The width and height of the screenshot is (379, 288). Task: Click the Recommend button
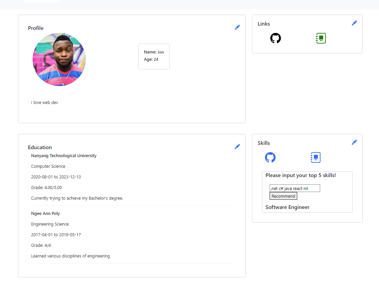[x=283, y=196]
